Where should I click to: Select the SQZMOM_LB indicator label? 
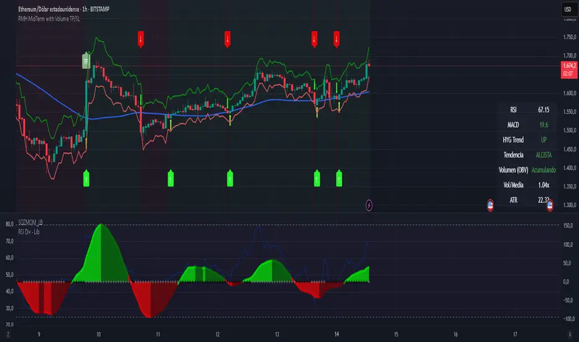[30, 222]
